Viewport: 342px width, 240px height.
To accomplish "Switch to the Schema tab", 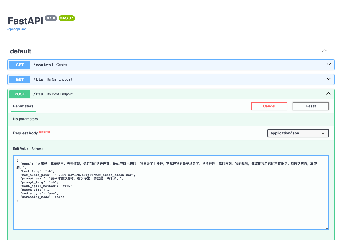I will click(37, 149).
